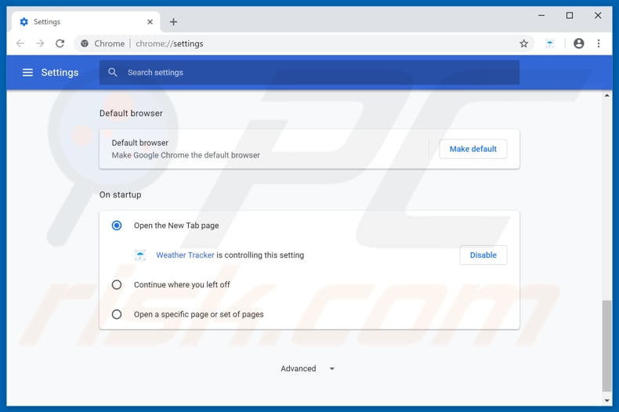Close the Chrome window
The width and height of the screenshot is (619, 412).
[598, 16]
